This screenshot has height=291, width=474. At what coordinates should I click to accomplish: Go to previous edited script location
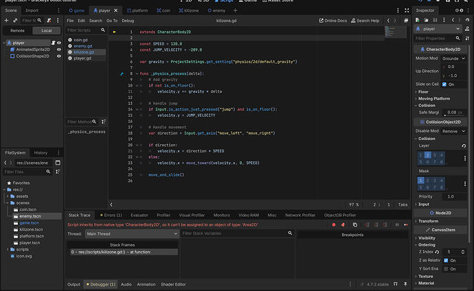tap(388, 21)
